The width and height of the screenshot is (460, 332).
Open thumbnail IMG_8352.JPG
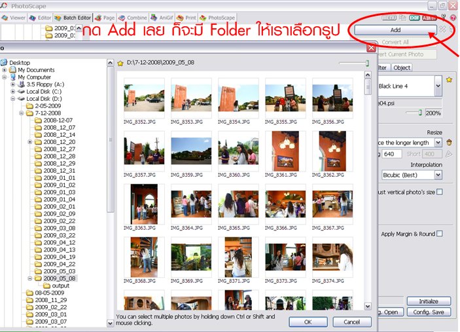coord(144,98)
